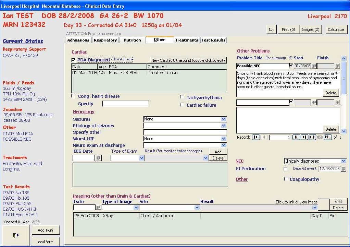Open the NEC diagnosis dropdown
Image resolution: width=350 pixels, height=247 pixels.
343,161
